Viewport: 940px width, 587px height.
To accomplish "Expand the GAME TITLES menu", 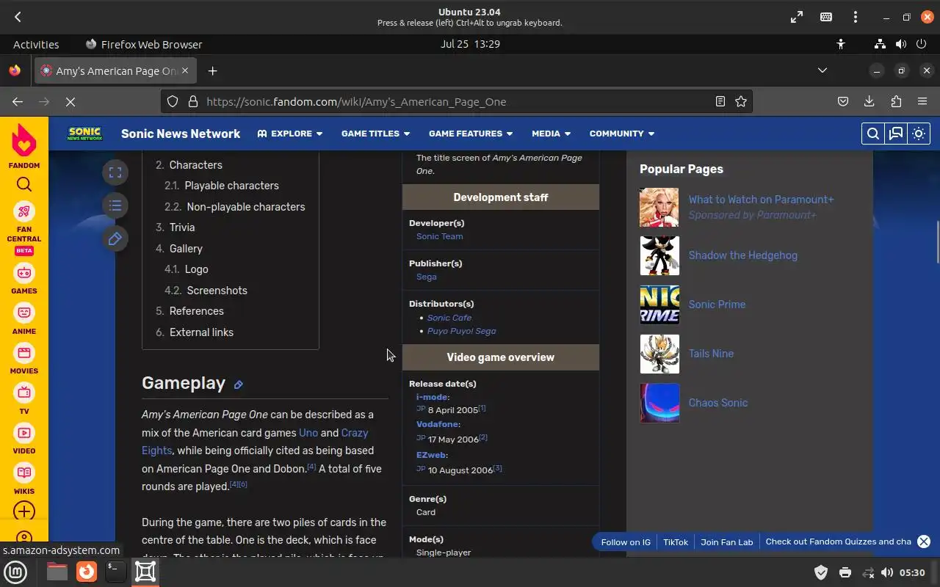I will point(376,134).
